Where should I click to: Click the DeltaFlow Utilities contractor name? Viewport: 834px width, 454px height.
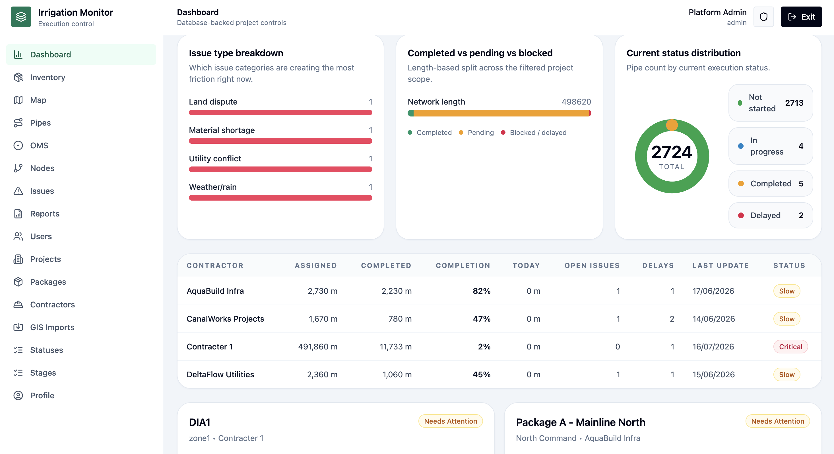click(x=220, y=374)
